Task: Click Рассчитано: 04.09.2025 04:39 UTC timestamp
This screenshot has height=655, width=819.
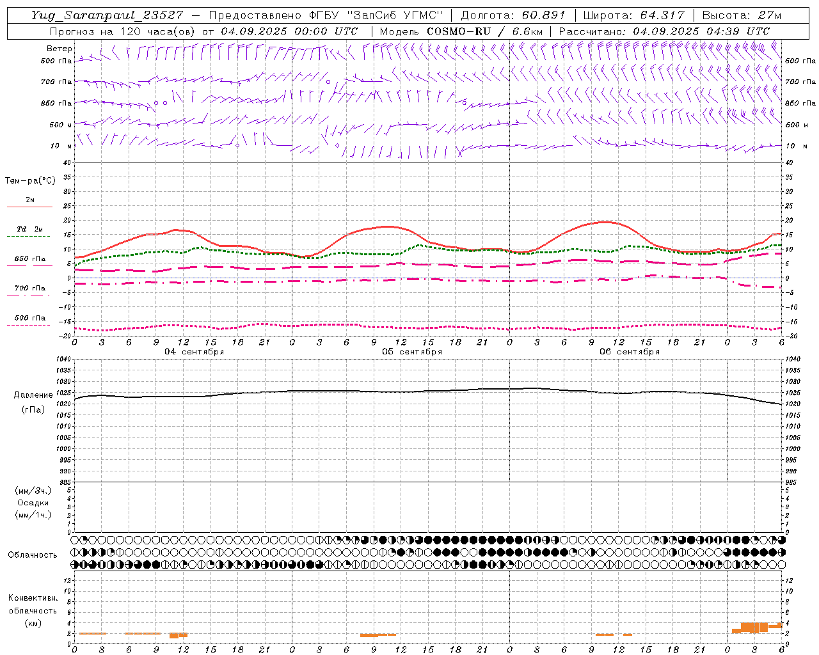Action: [x=664, y=31]
